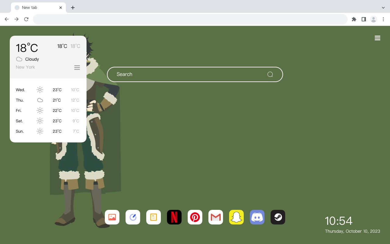Launch the Netflix shortcut
Viewport: 390px width, 244px height.
click(174, 217)
